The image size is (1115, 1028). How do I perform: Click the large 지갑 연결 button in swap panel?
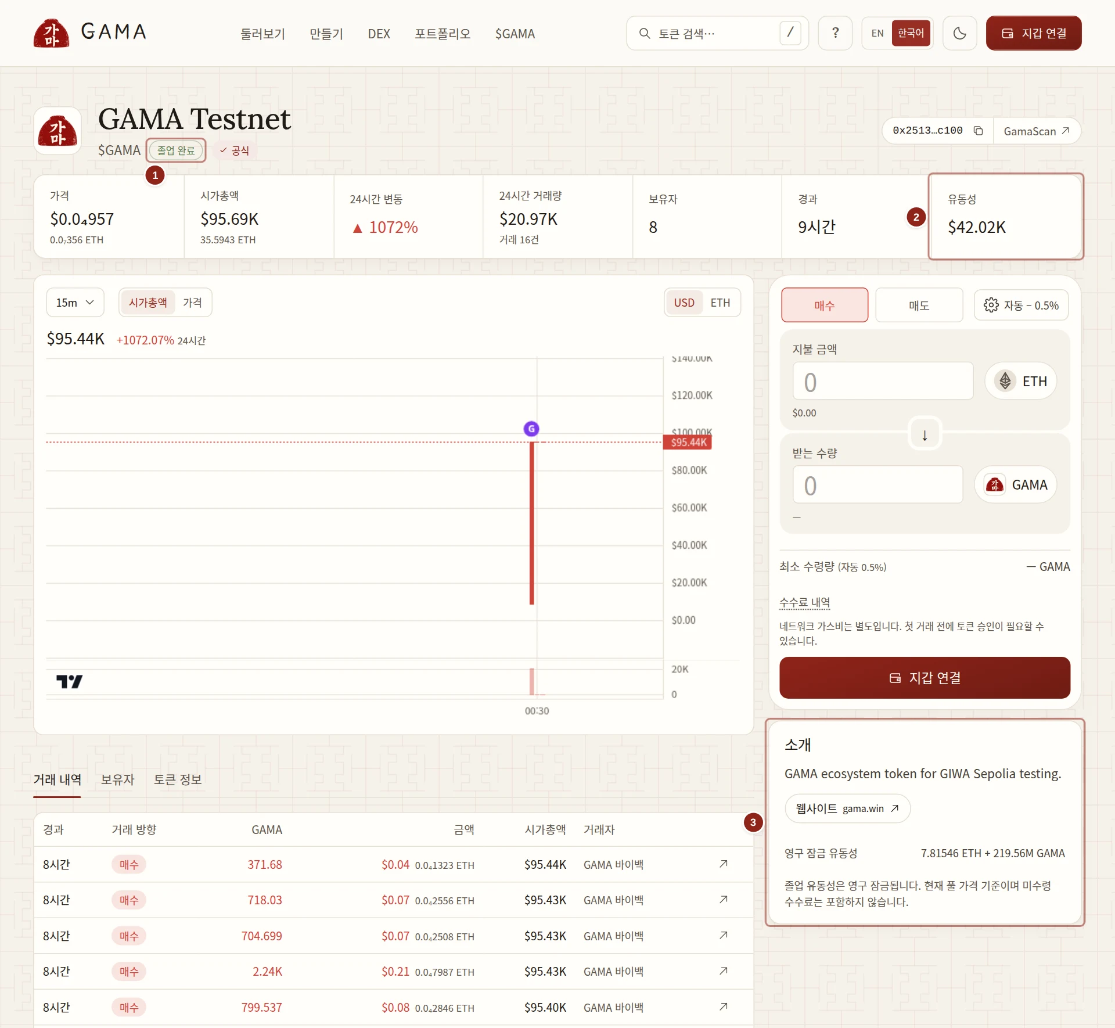pyautogui.click(x=925, y=678)
